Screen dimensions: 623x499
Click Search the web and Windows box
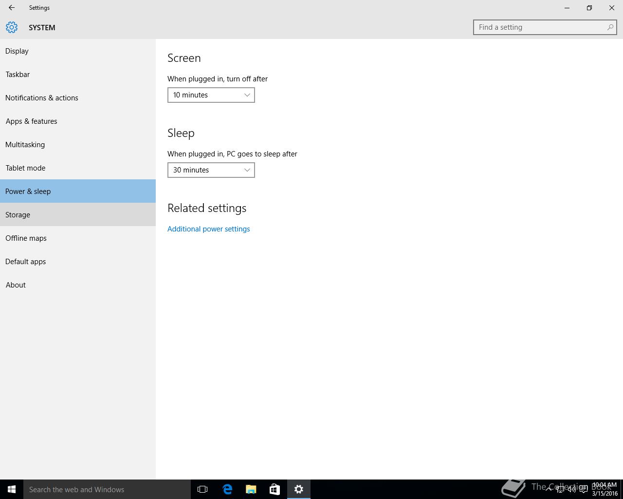click(107, 489)
